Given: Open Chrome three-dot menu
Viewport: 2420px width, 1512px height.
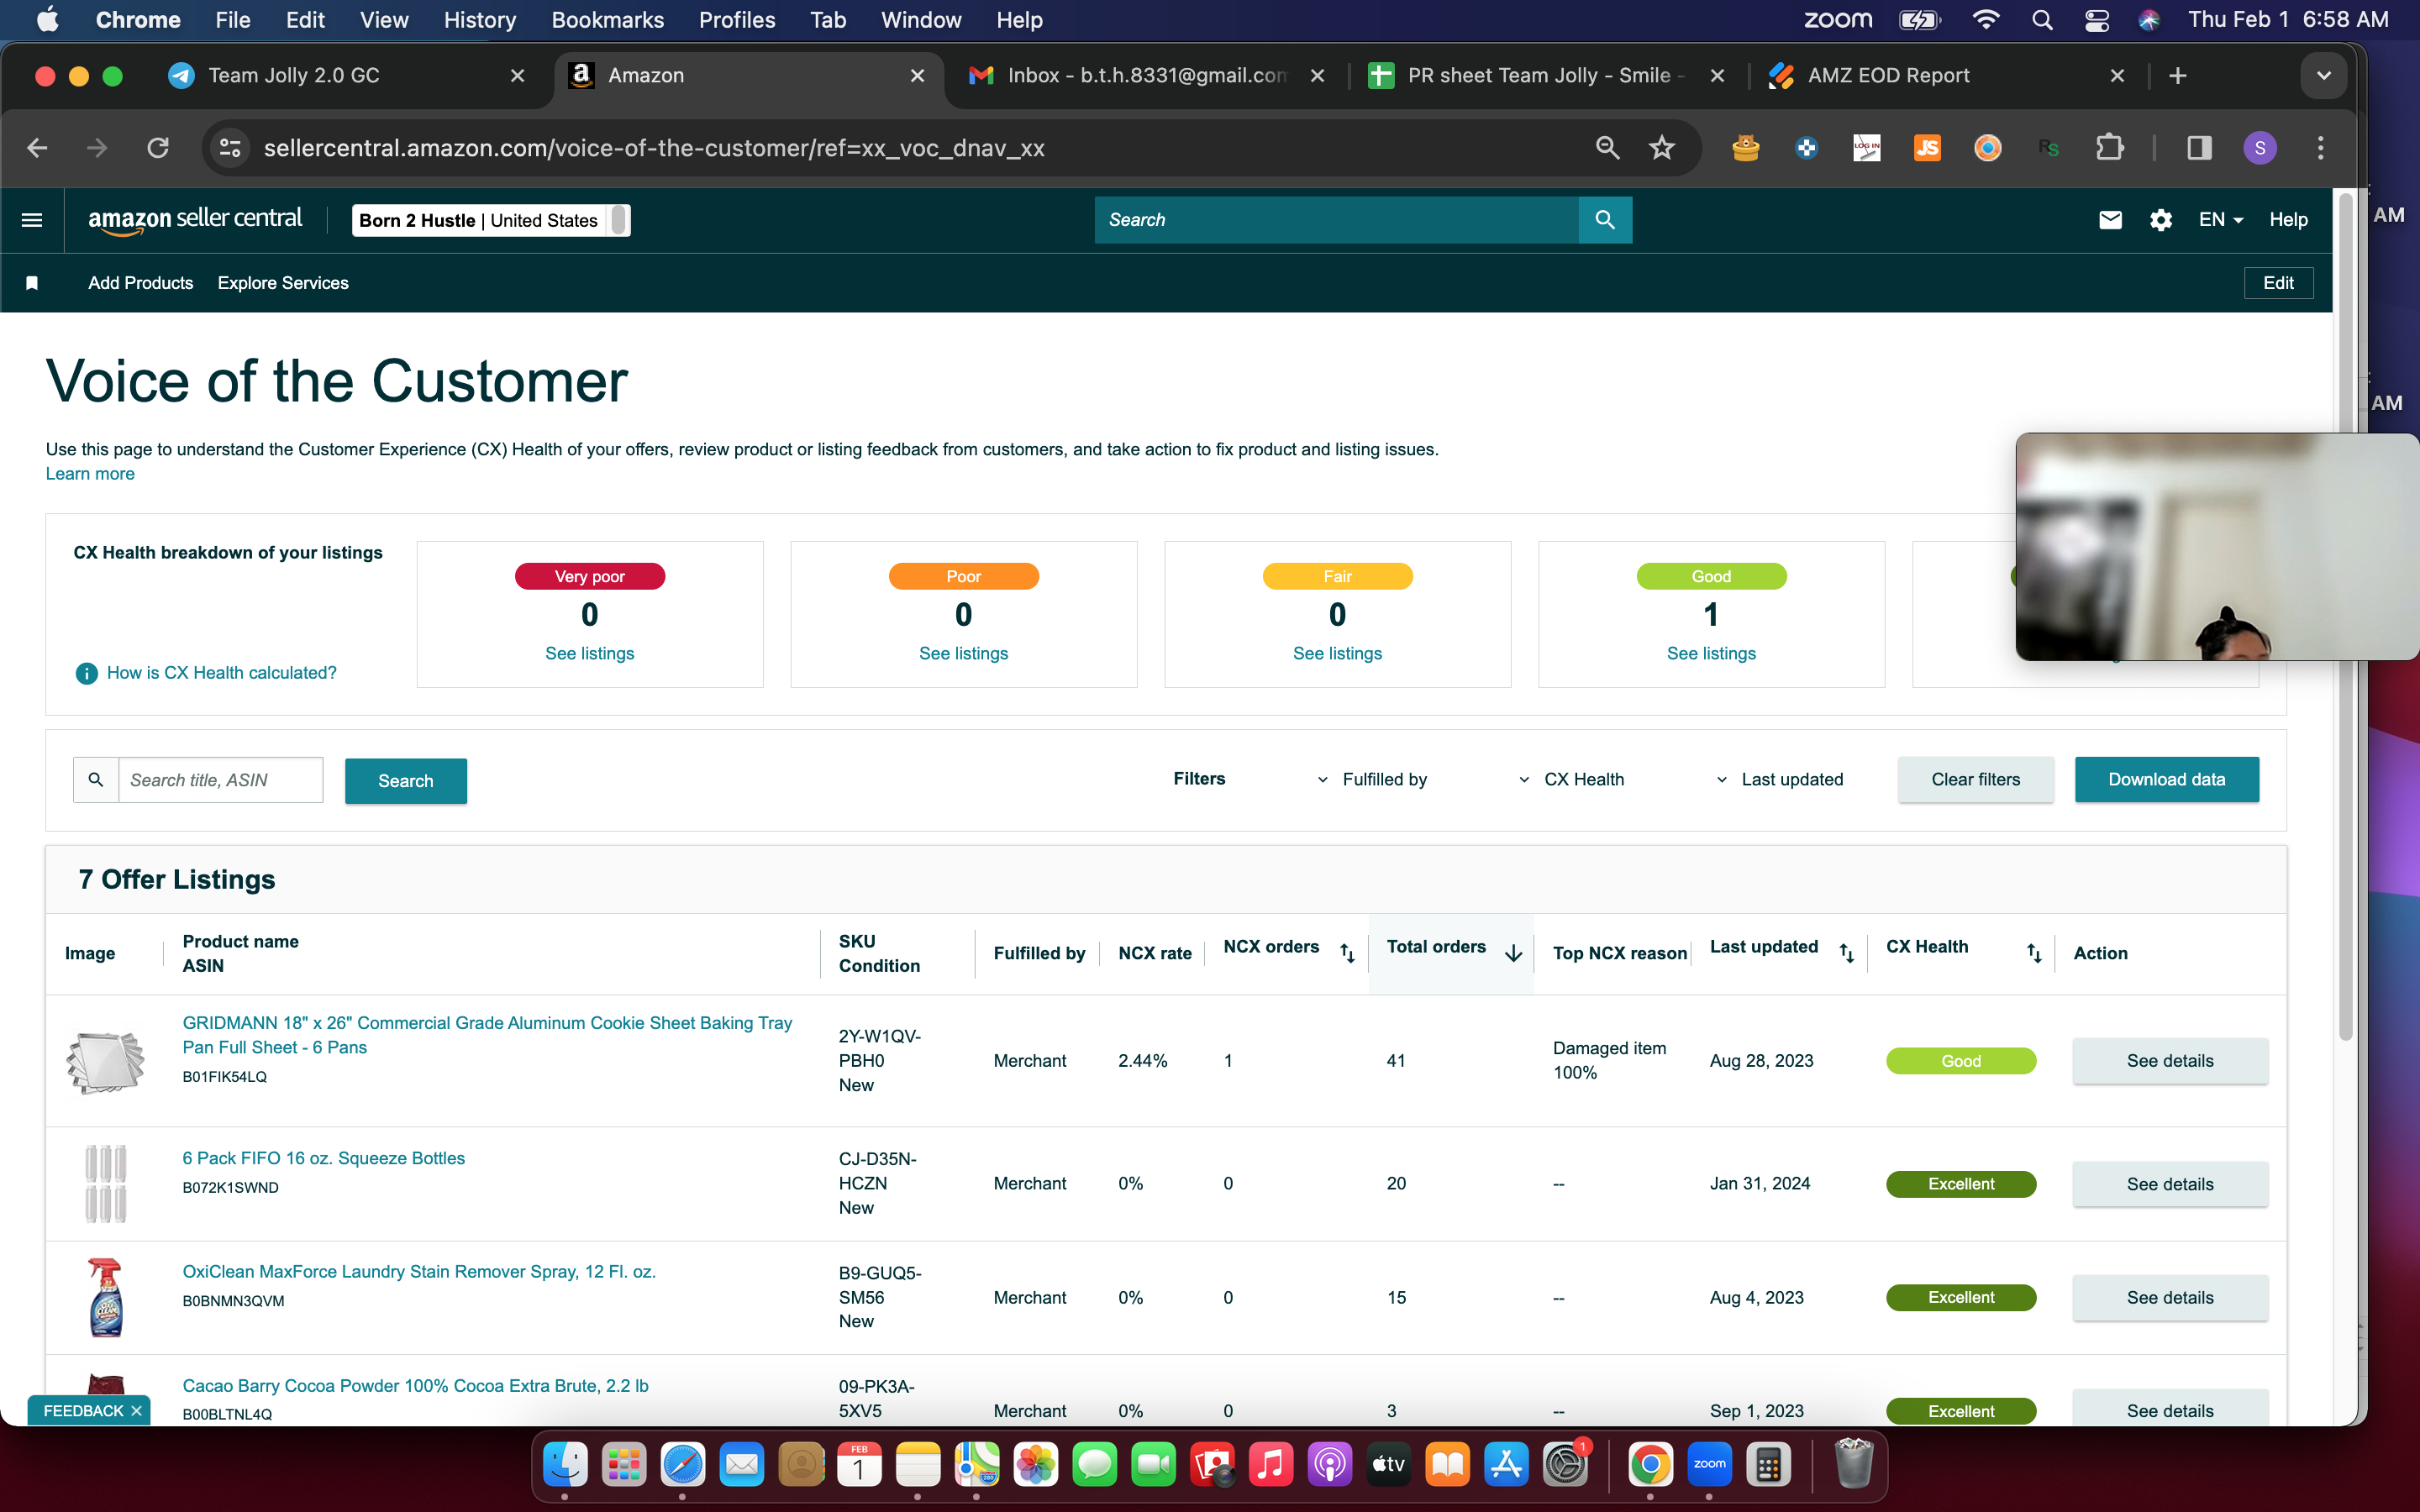Looking at the screenshot, I should [2321, 148].
